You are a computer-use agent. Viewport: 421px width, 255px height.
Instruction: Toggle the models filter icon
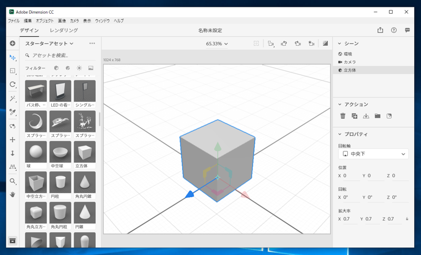click(x=56, y=68)
